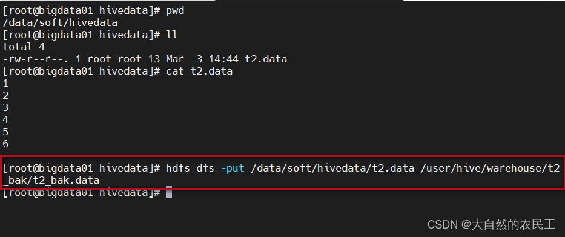Click output line showing number 3
Image resolution: width=565 pixels, height=237 pixels.
coord(5,107)
